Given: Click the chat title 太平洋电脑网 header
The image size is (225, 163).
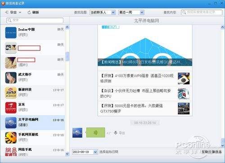Looking at the screenshot, I should click(147, 21).
